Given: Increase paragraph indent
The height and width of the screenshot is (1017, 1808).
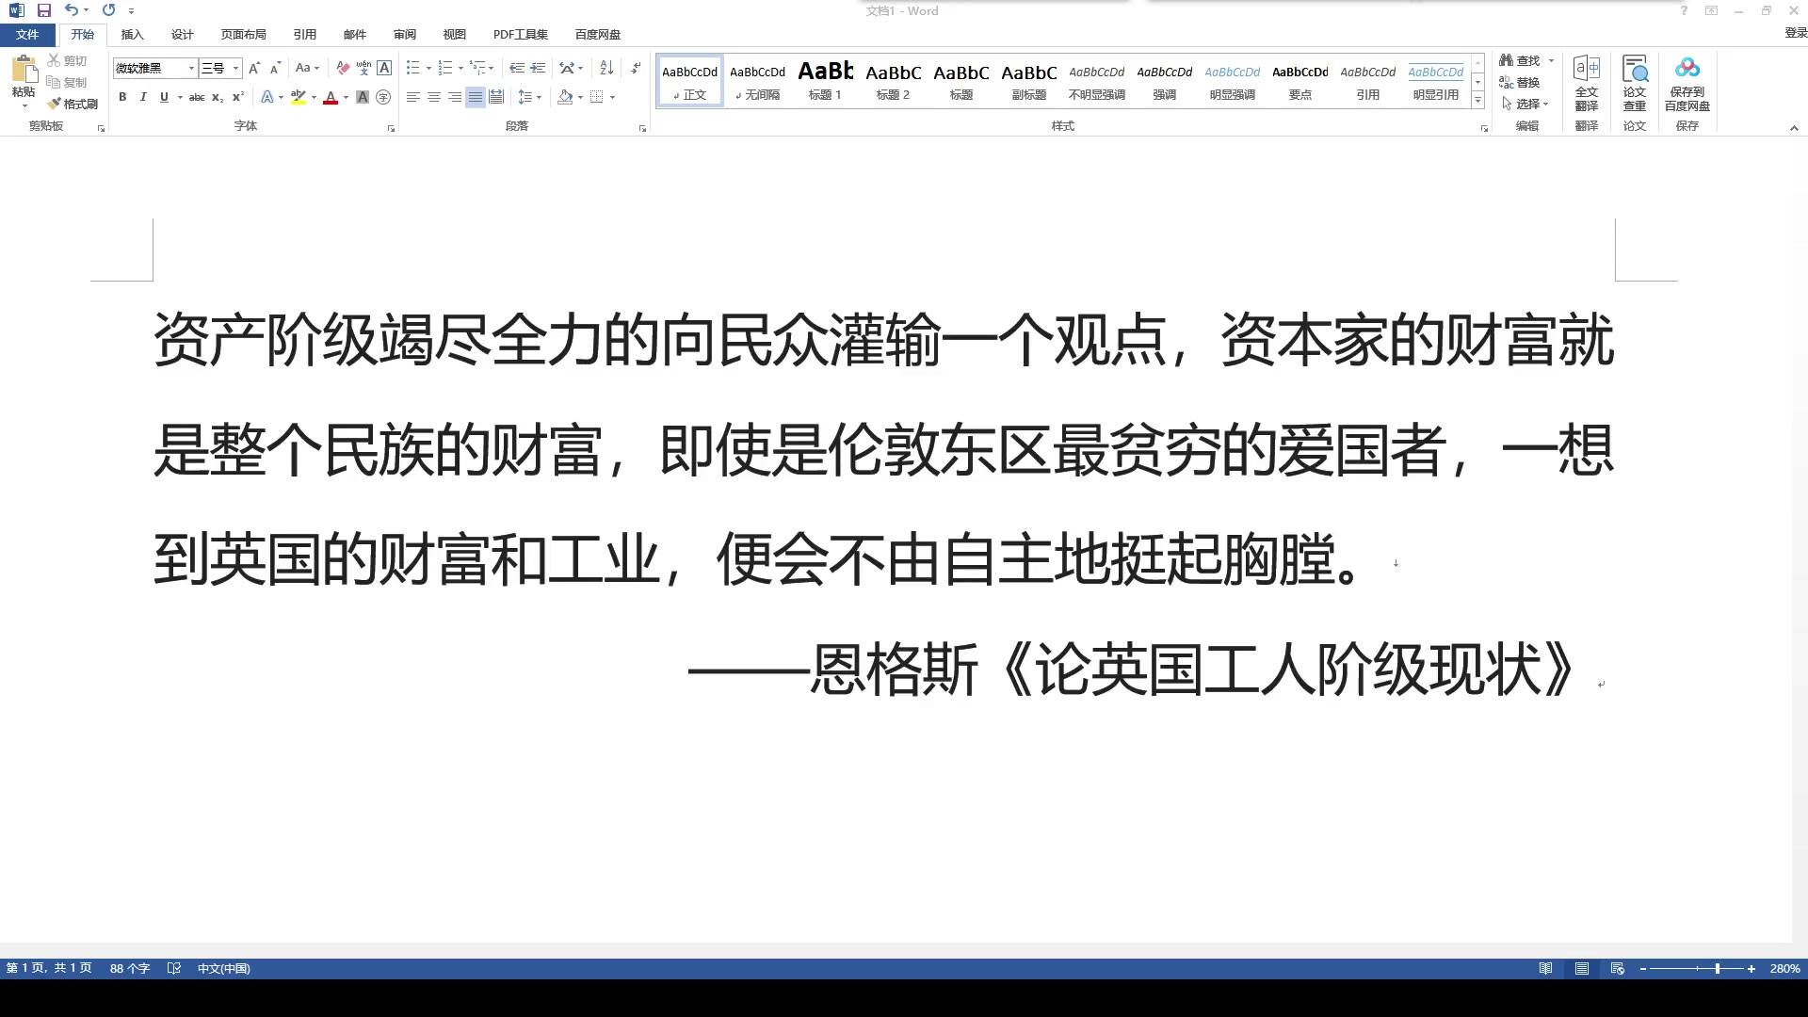Looking at the screenshot, I should 538,68.
